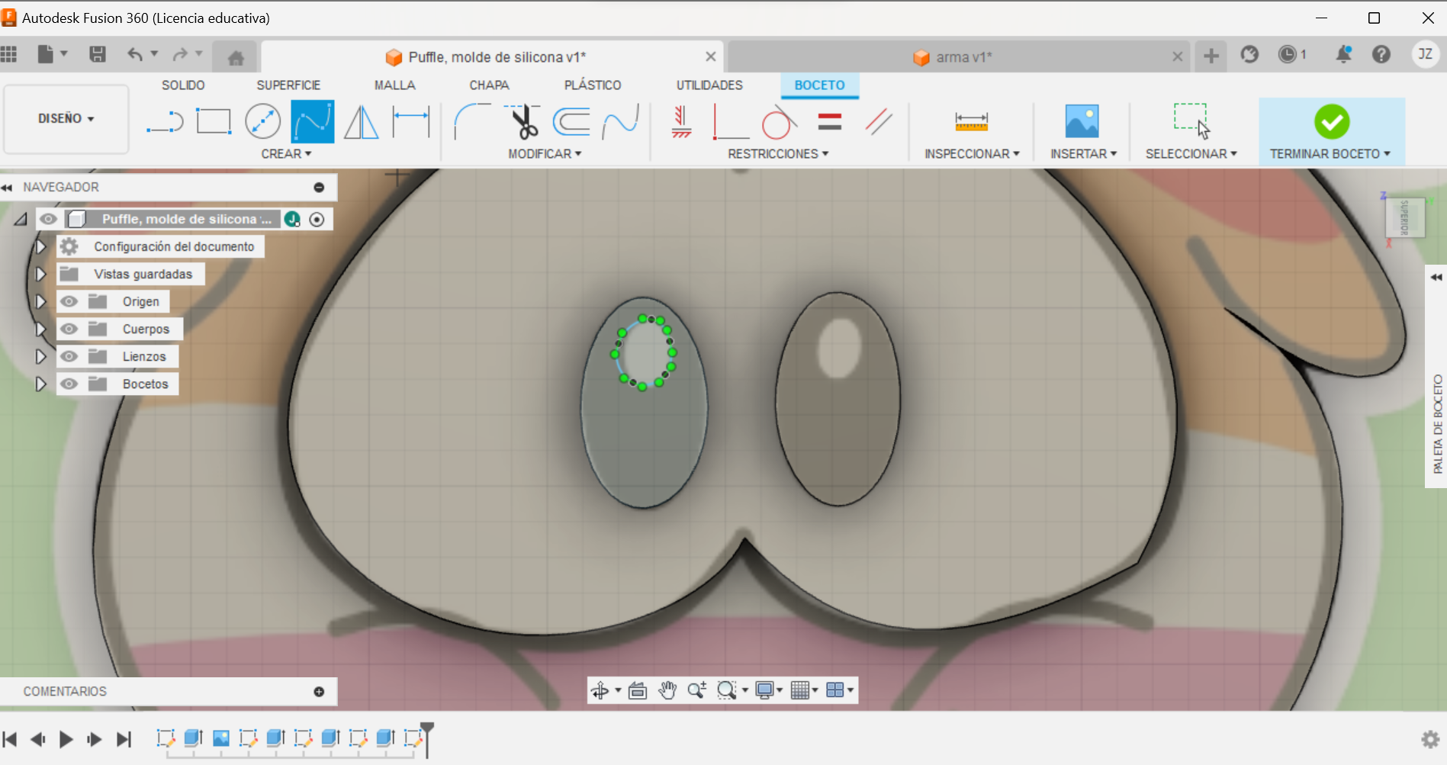Save the document with the floppy icon
This screenshot has width=1447, height=765.
pos(98,54)
